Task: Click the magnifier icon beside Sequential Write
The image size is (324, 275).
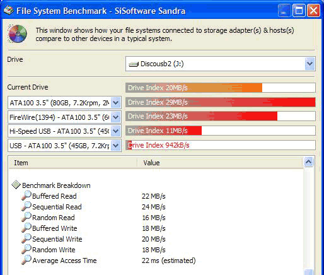Action: tap(26, 238)
